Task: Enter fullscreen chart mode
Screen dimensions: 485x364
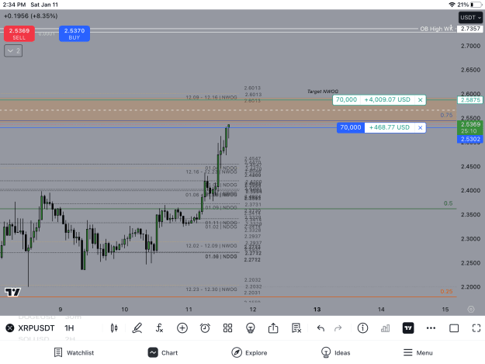Action: 476,328
